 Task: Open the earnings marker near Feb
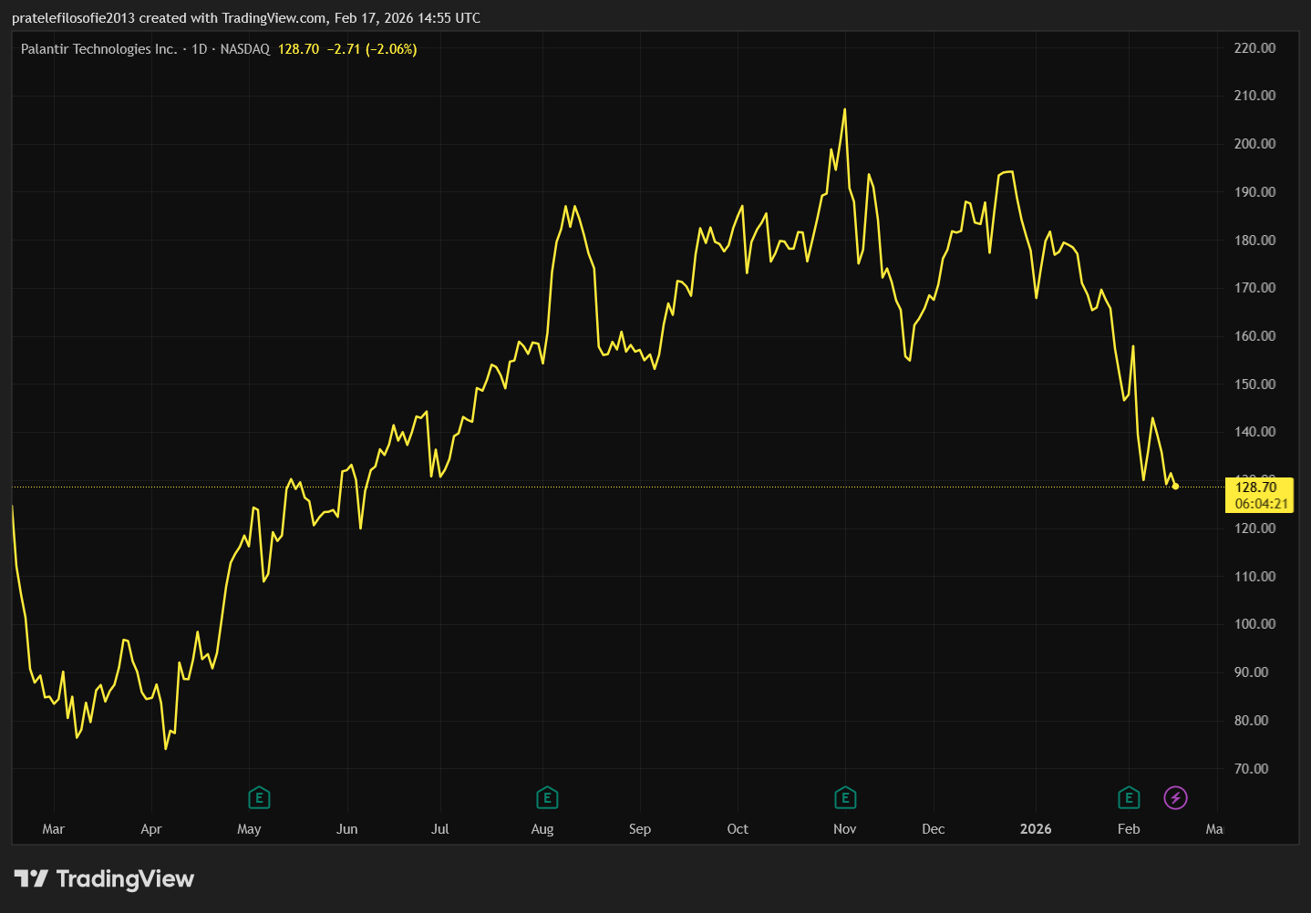coord(1129,798)
